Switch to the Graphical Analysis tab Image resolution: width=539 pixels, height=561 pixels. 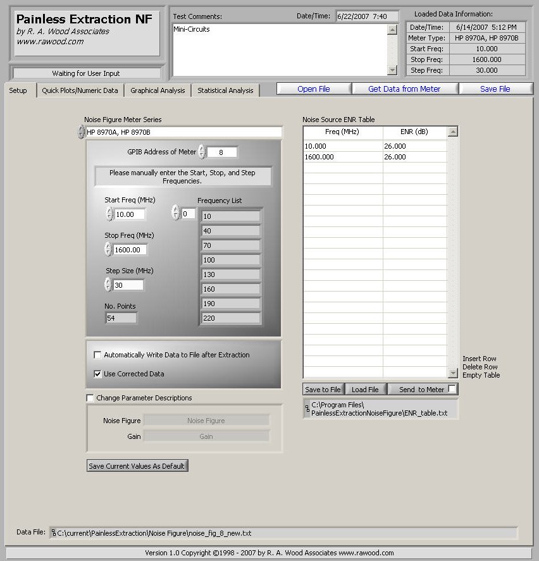(x=158, y=90)
